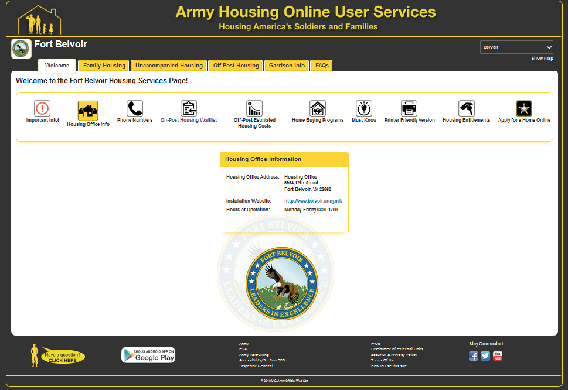Open the Army Recruiting footer link
568x390 pixels.
coord(254,355)
